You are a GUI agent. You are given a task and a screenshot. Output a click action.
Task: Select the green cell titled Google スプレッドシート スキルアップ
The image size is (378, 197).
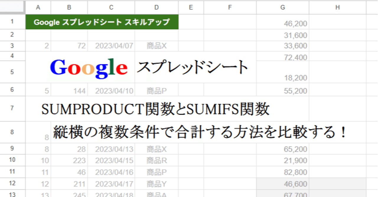tap(102, 22)
